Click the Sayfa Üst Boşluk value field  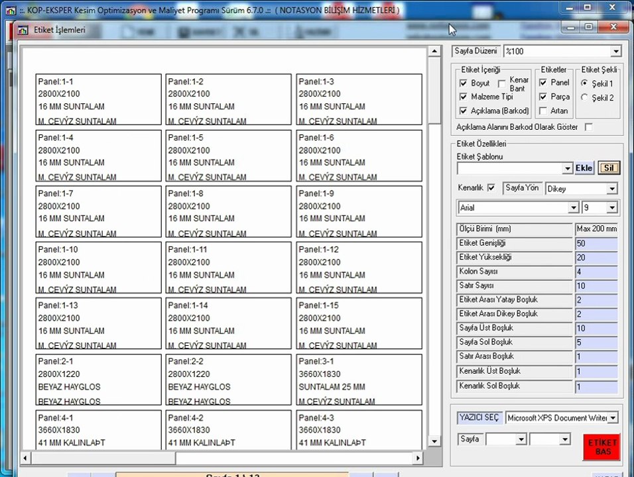click(597, 329)
